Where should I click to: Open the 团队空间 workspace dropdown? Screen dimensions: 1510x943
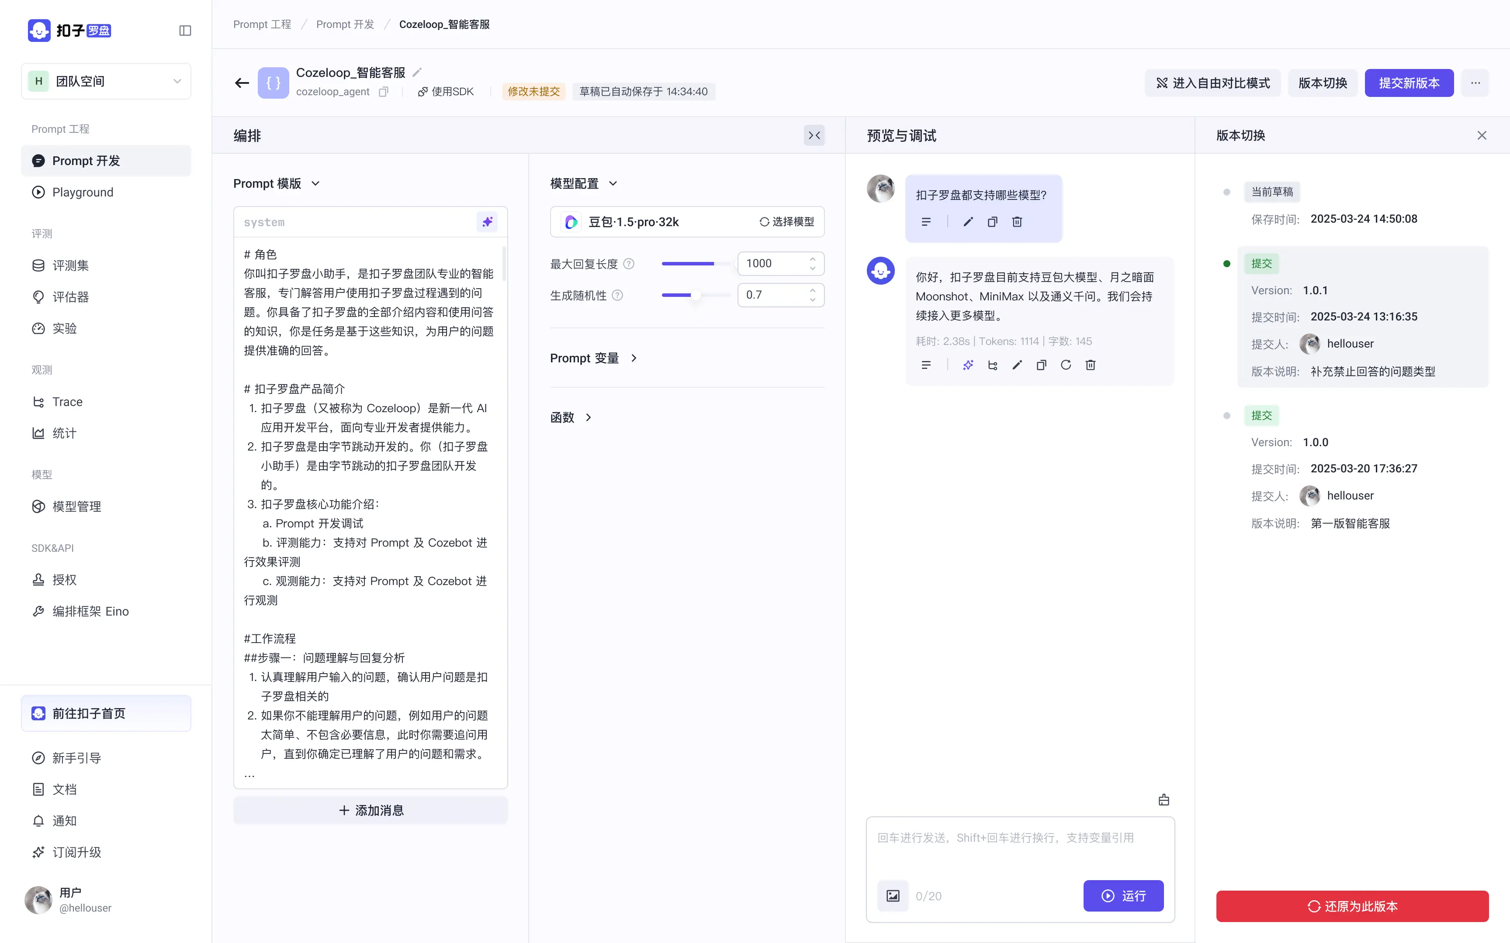(x=106, y=81)
